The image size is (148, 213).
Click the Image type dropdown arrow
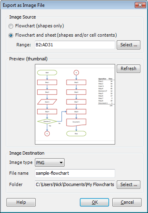pyautogui.click(x=61, y=162)
